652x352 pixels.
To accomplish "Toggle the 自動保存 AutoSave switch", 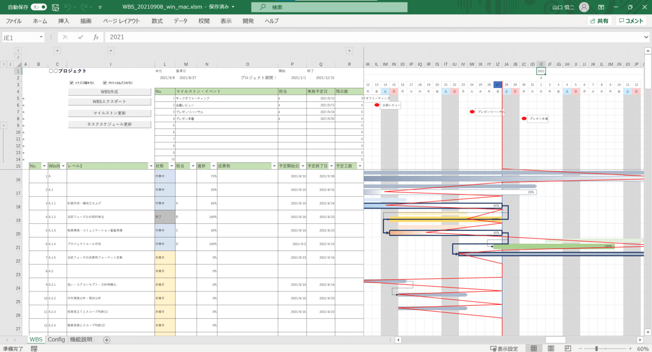I will click(x=39, y=7).
